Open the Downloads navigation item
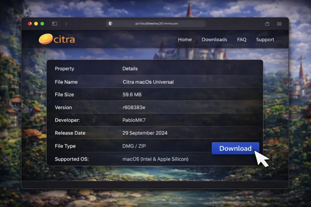Screen dimensions: 311x207 [x=214, y=39]
